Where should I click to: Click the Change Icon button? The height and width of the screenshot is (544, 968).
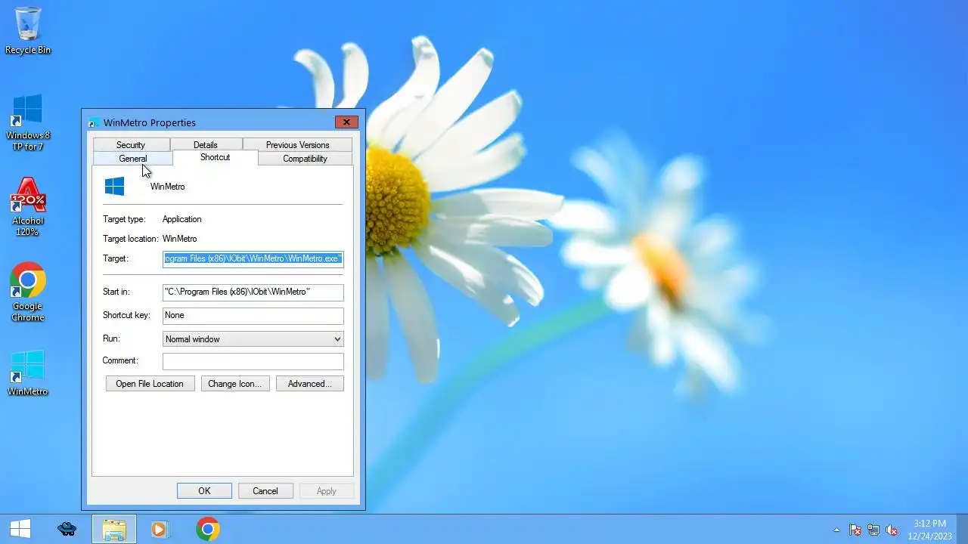coord(235,384)
